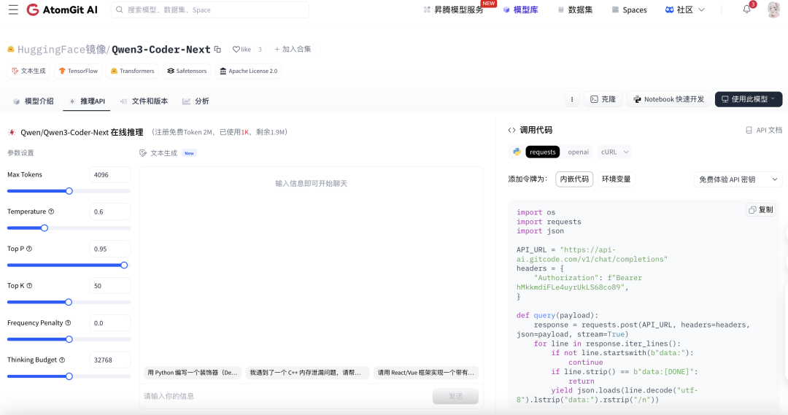Open the notification bell
The height and width of the screenshot is (415, 788).
point(747,9)
